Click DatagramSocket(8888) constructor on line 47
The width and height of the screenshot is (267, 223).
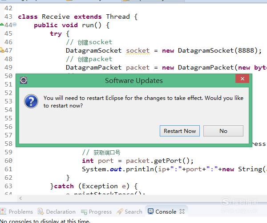218,50
